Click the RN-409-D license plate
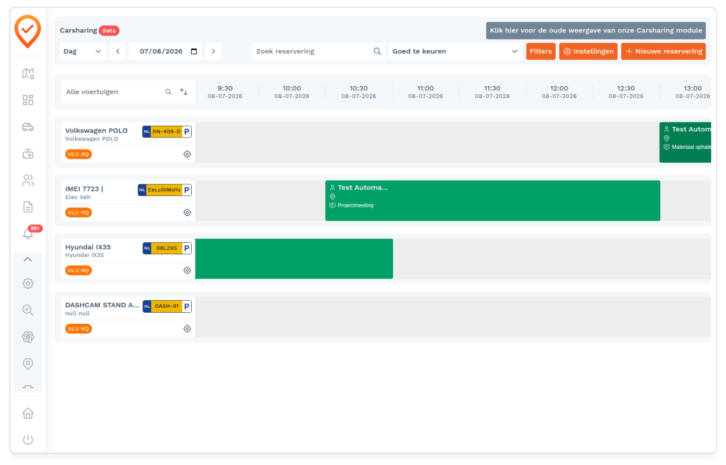 tap(167, 132)
